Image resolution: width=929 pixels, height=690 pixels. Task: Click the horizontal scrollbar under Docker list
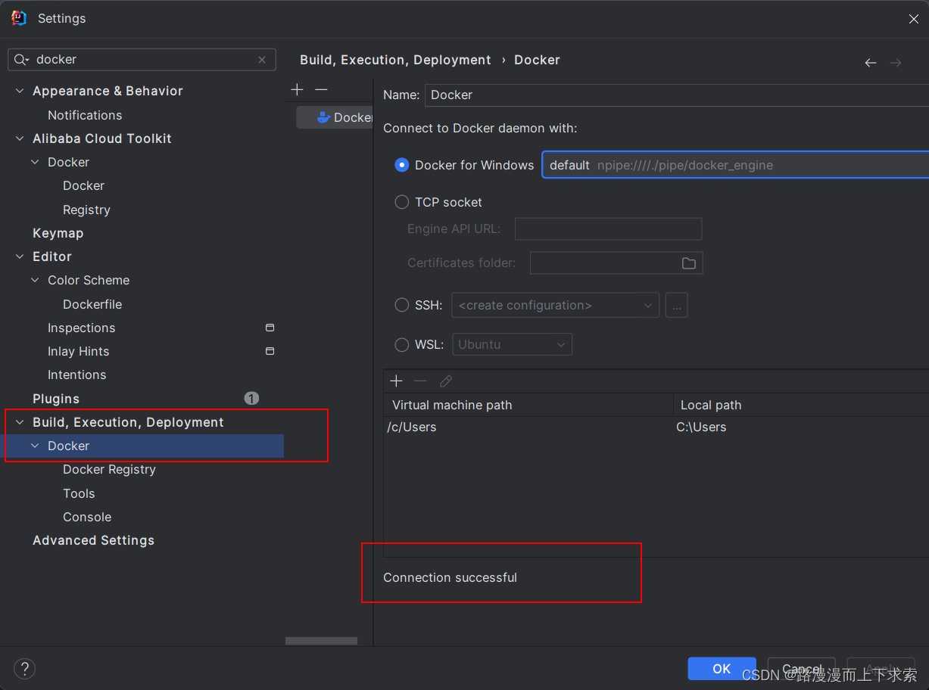(321, 641)
